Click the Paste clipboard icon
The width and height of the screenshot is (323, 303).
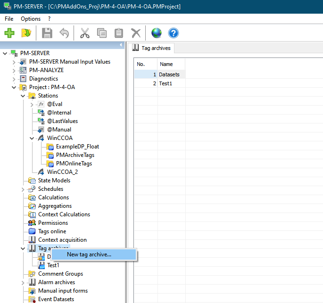(119, 33)
